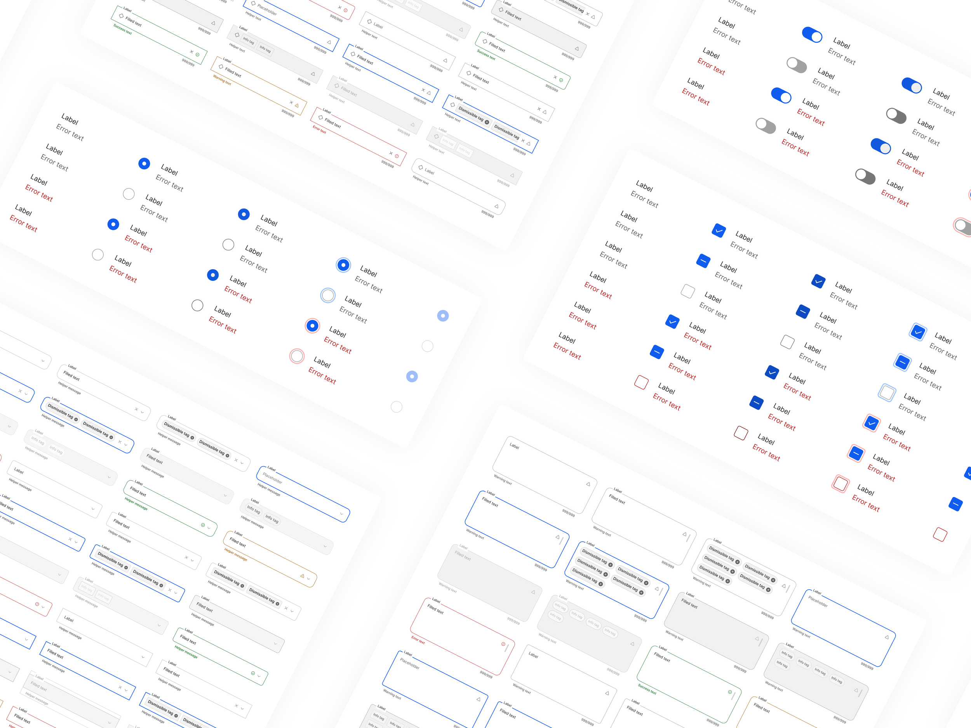Click red error icon inside red-outlined textarea
This screenshot has height=728, width=971.
503,644
